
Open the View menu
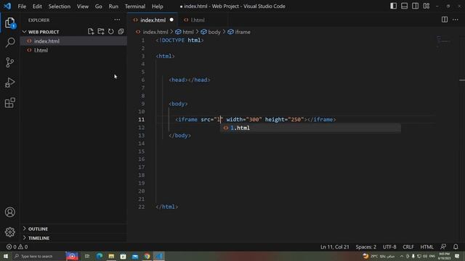(82, 7)
